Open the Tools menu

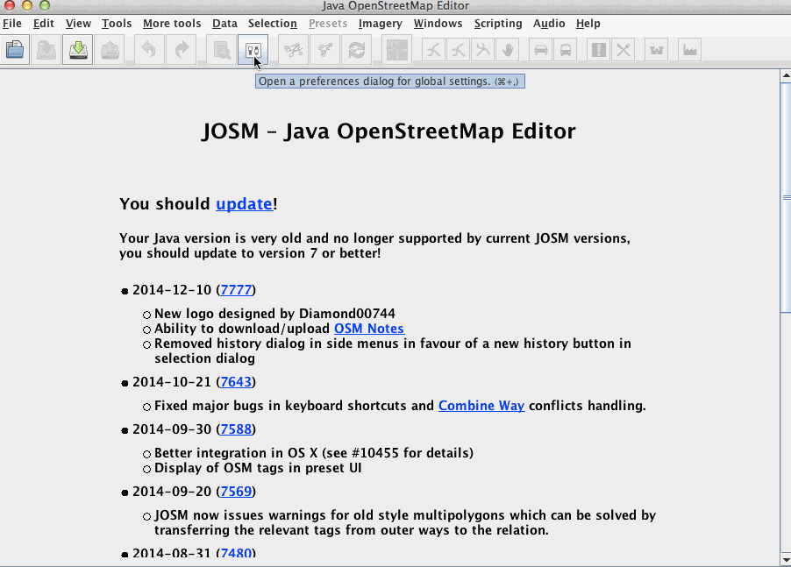click(117, 24)
